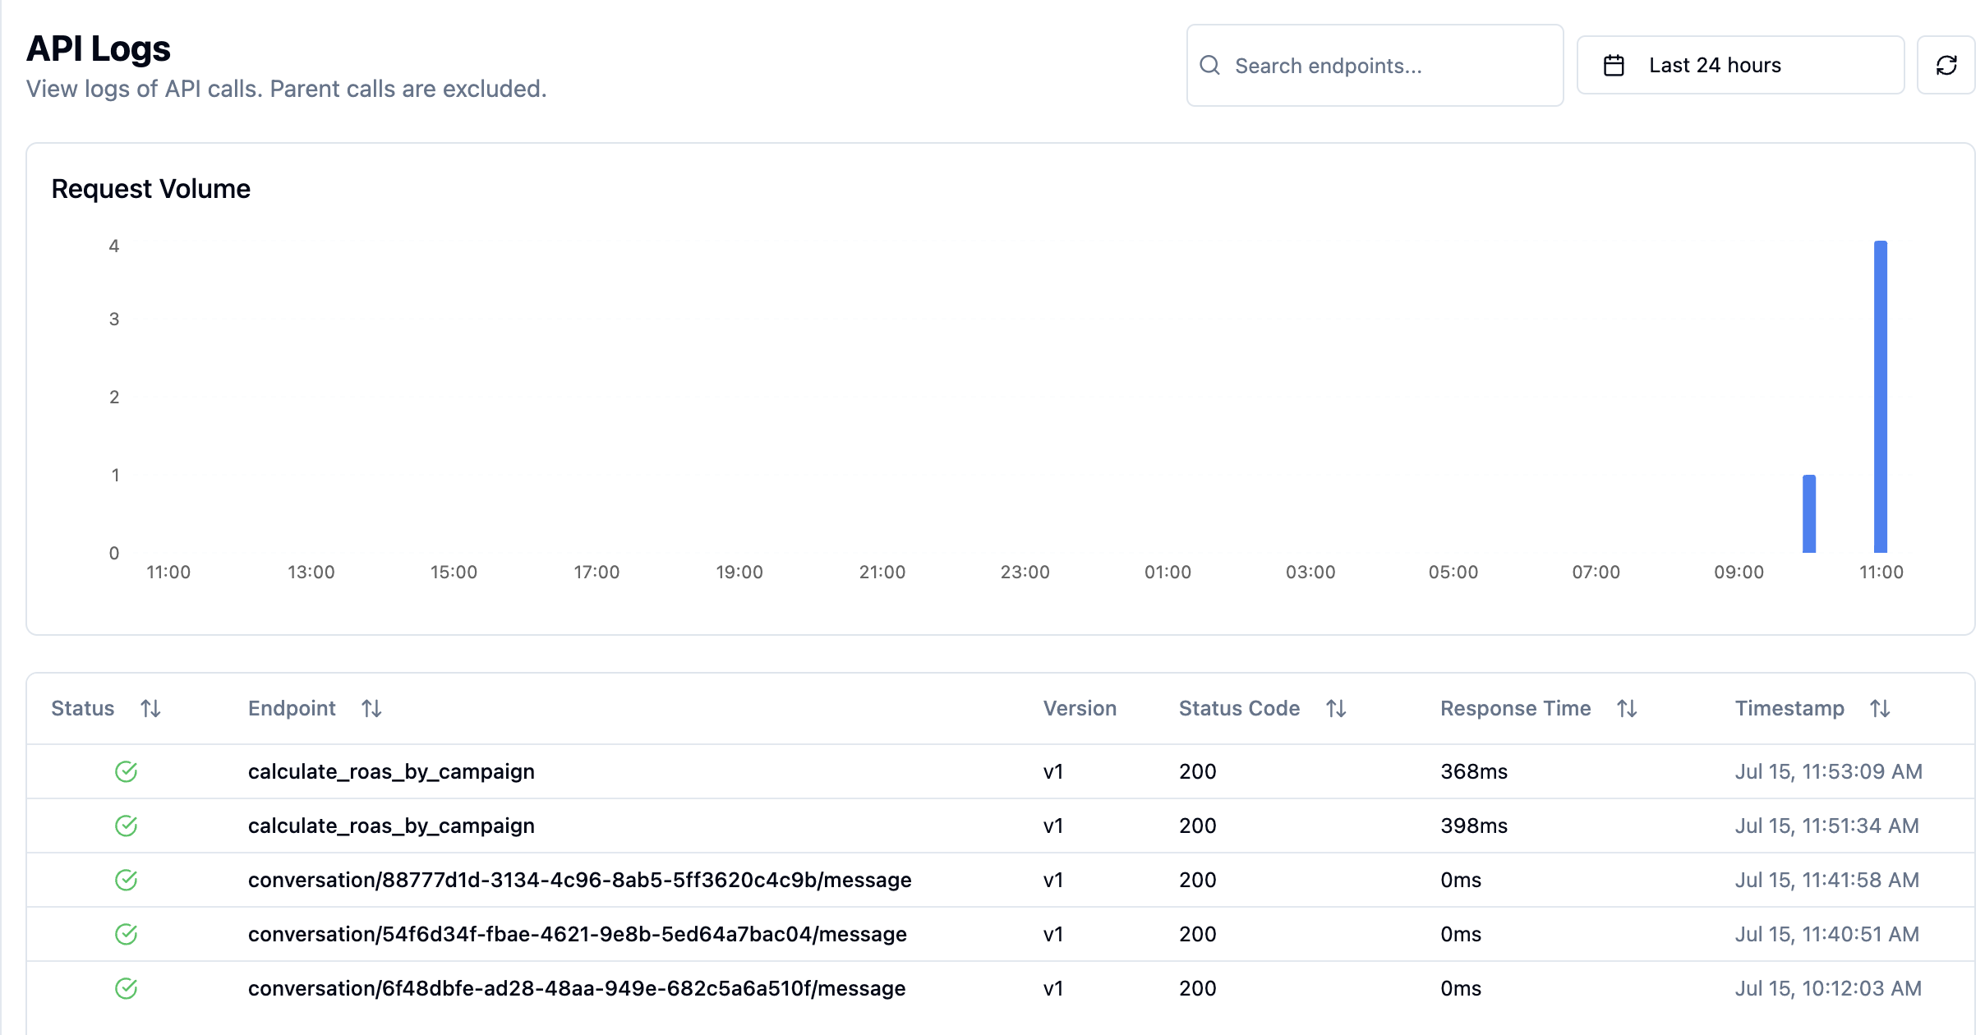Screen dimensions: 1985x1035
Task: Click success check icon for 11:53:09 AM row
Action: 126,771
